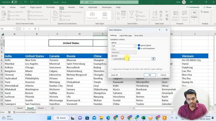
Task: Click the vertical scroll down arrow
Action: coord(215,105)
